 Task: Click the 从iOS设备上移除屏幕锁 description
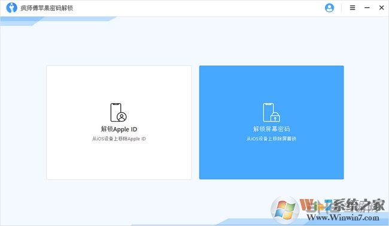(x=272, y=138)
